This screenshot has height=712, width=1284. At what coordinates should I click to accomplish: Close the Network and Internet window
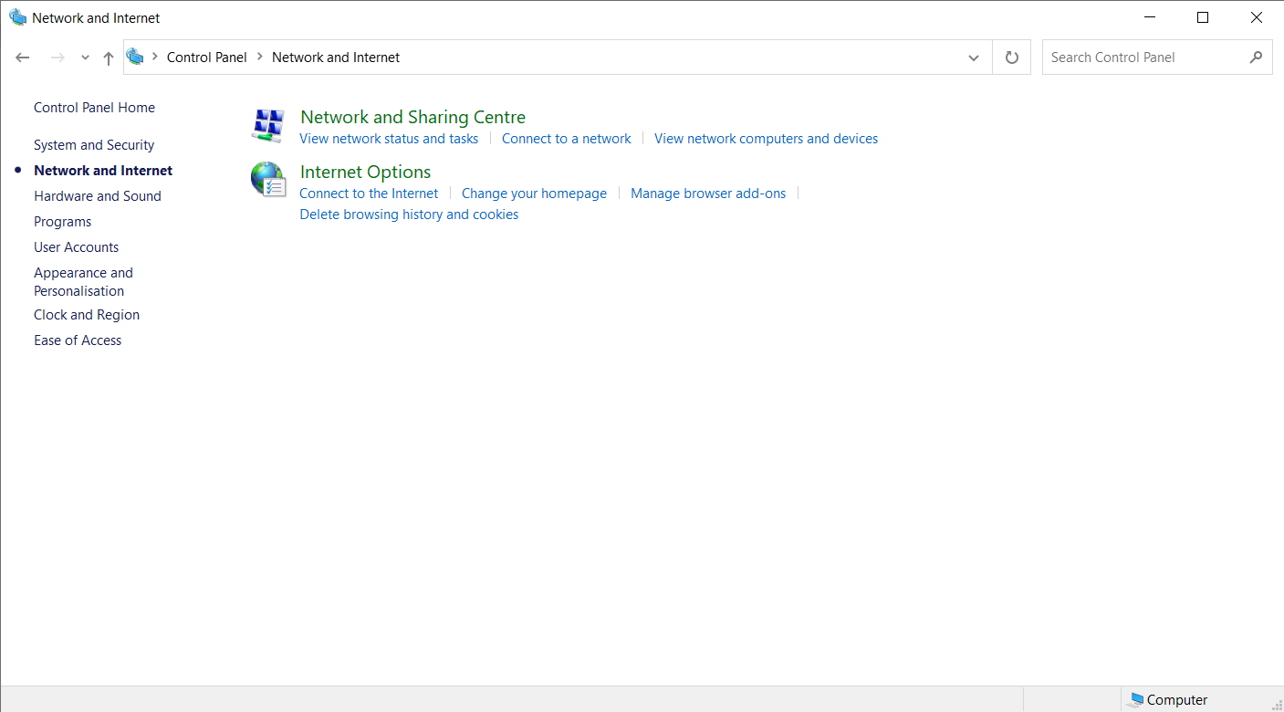[x=1257, y=17]
